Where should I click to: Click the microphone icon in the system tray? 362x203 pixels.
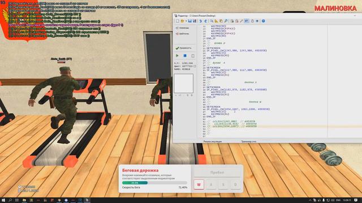tap(324, 201)
